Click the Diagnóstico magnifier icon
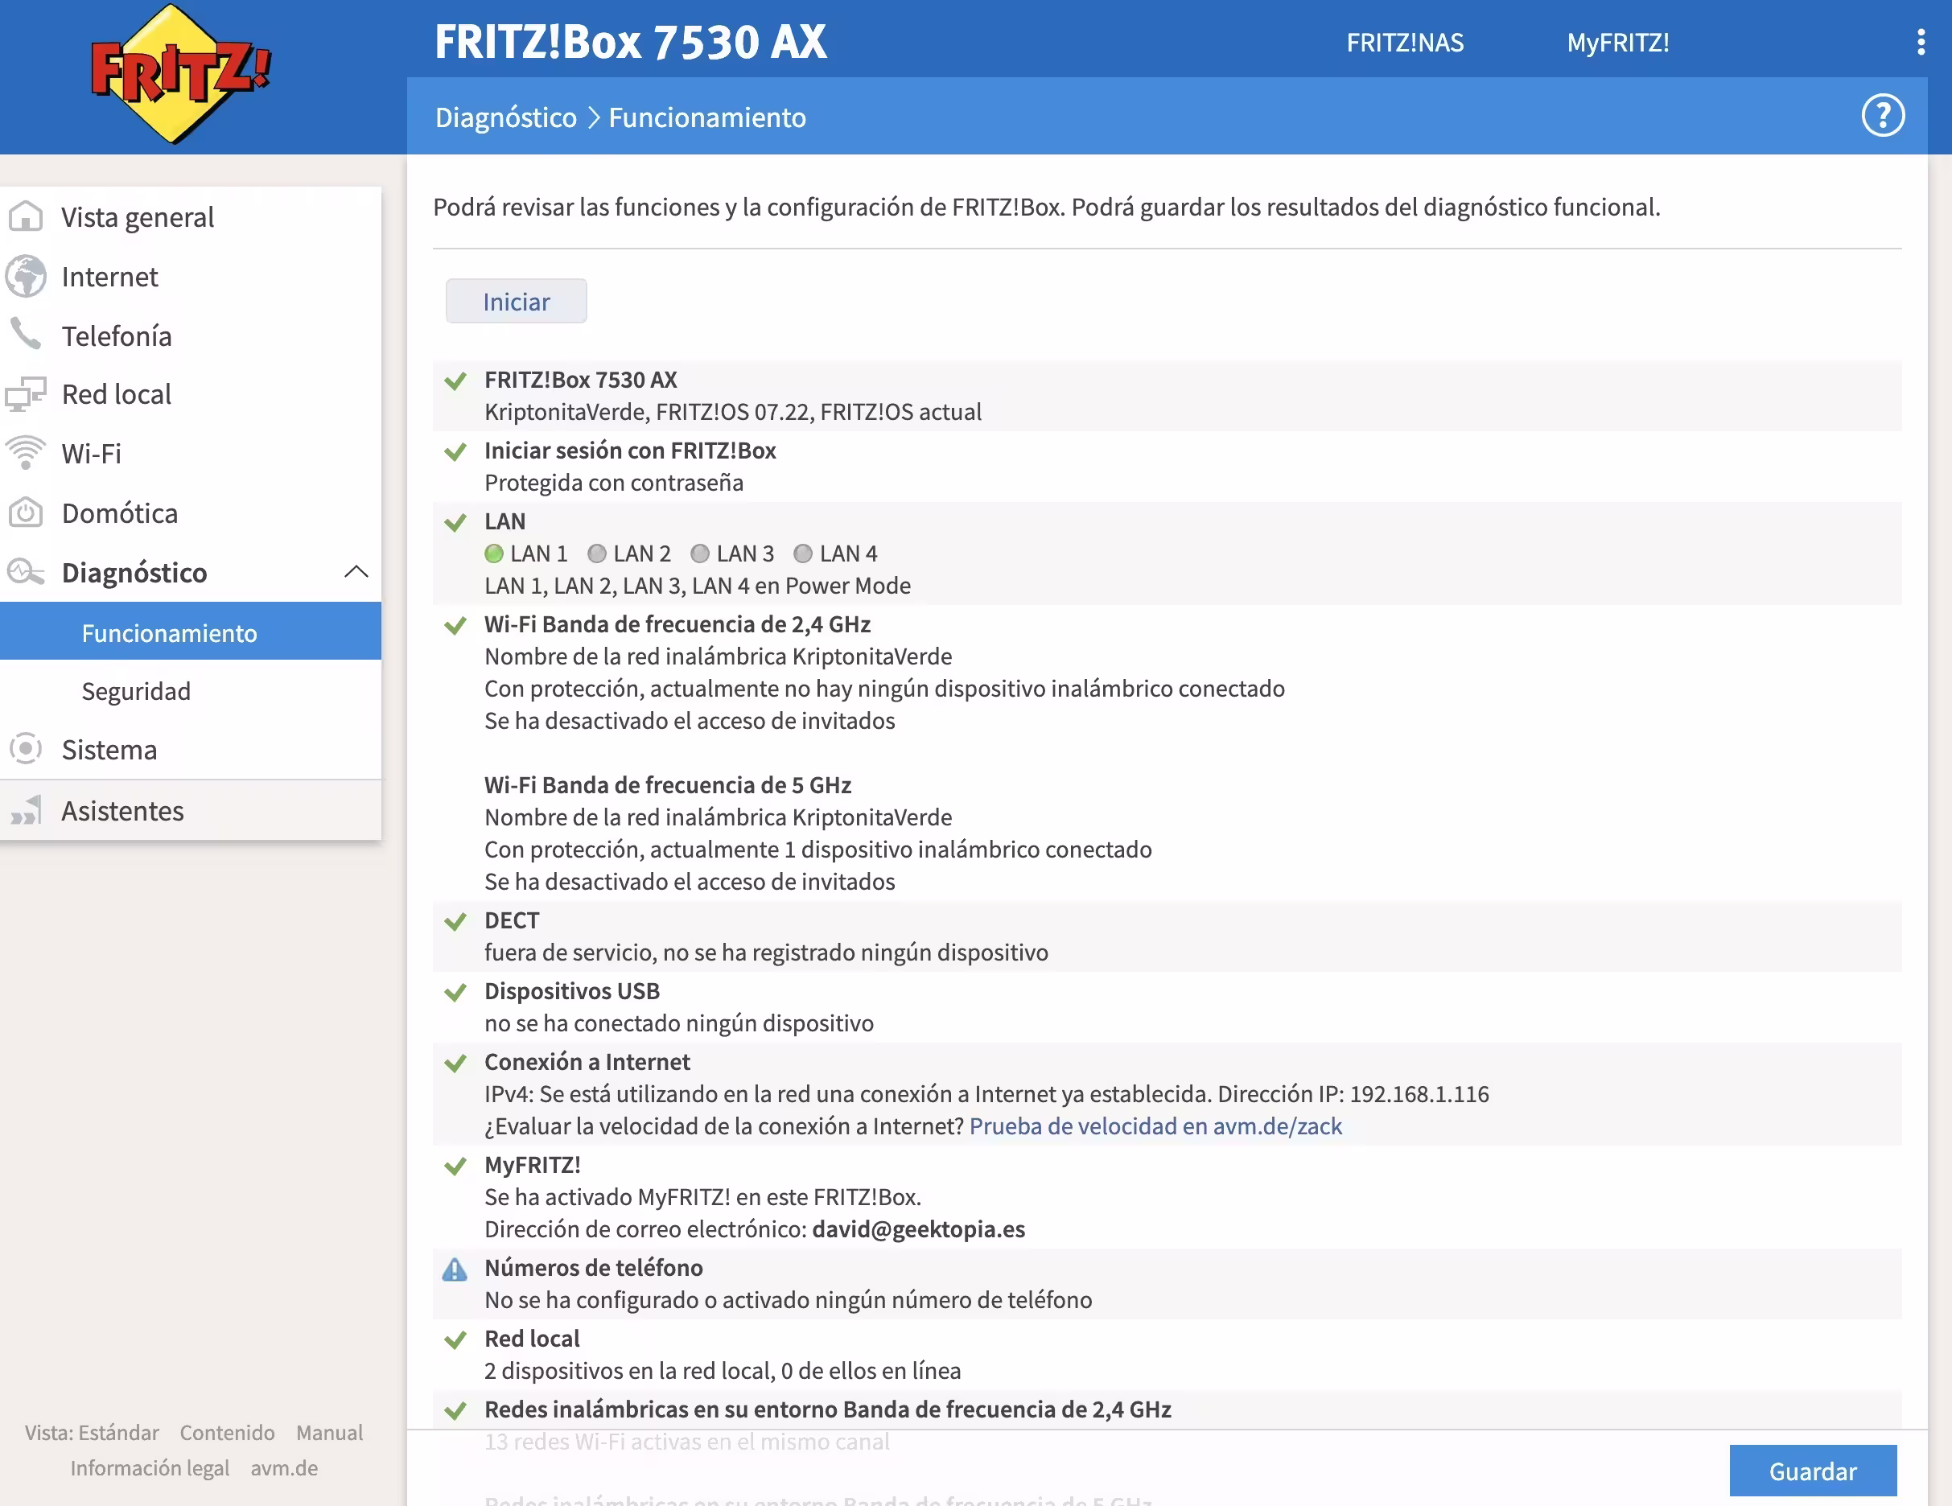 coord(26,572)
